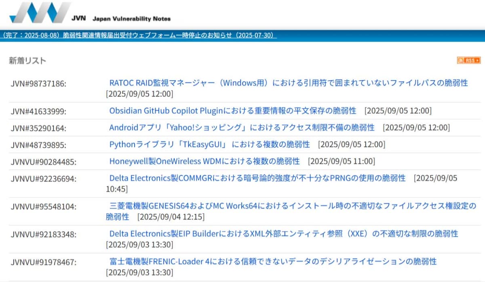The width and height of the screenshot is (485, 282).
Task: Open Obsidian GitHub Copilot Plugin advisory
Action: coord(233,111)
